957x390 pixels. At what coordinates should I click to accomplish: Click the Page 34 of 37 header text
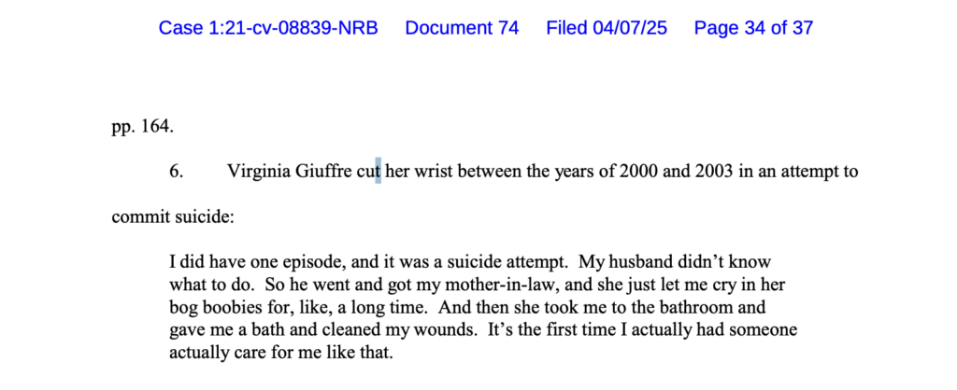pos(754,28)
